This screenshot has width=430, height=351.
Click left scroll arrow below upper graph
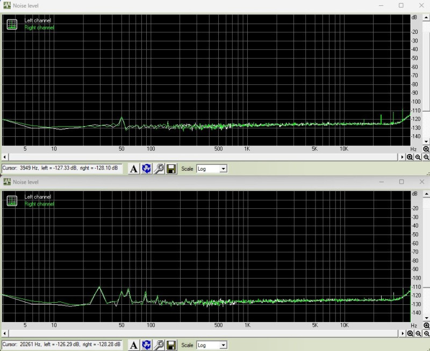[x=4, y=157]
